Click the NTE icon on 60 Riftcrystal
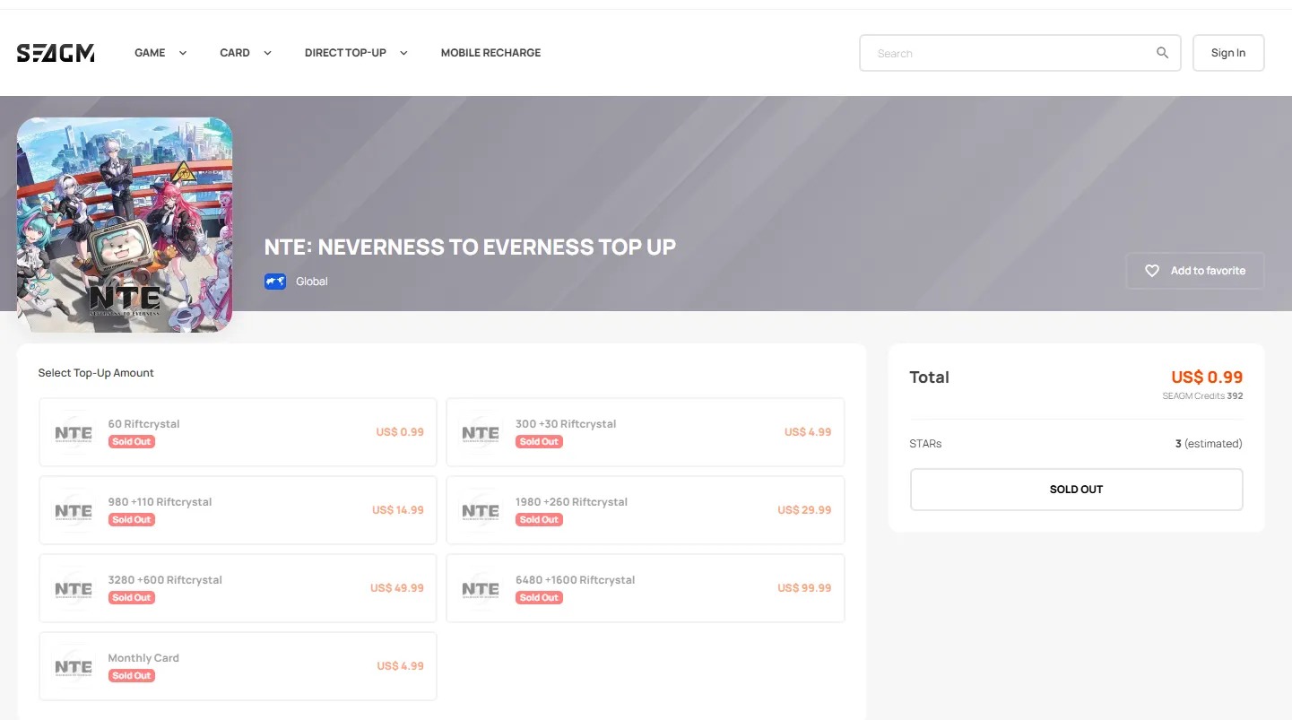Image resolution: width=1292 pixels, height=720 pixels. (x=74, y=432)
